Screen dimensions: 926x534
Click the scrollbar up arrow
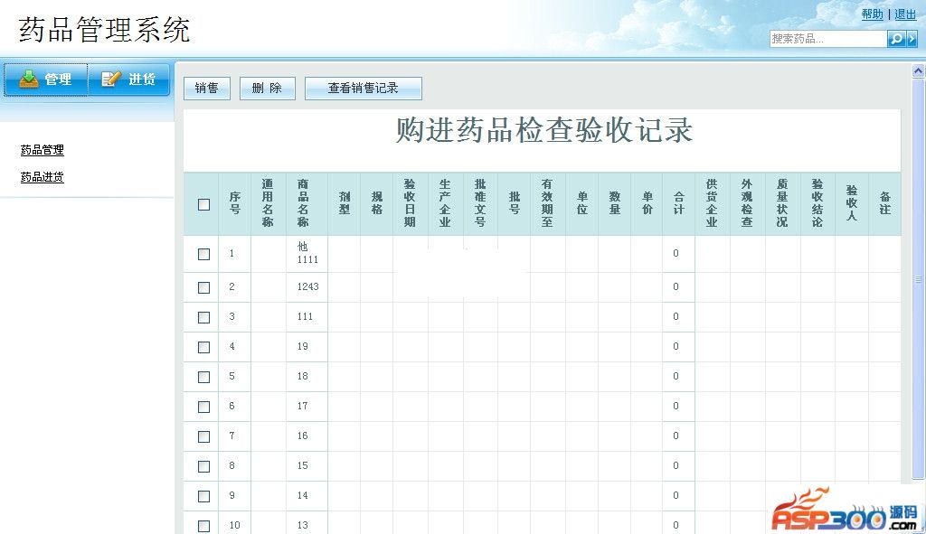pyautogui.click(x=919, y=70)
